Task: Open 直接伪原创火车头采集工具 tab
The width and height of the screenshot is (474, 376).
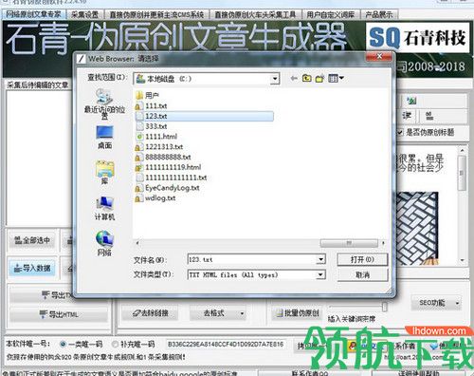Action: [255, 14]
